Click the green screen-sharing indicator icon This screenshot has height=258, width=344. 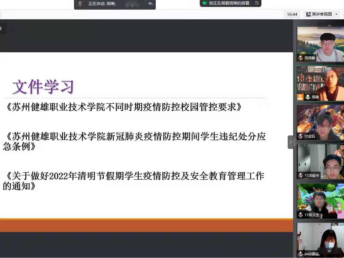point(205,3)
